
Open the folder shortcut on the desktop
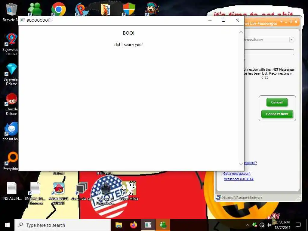tap(106, 9)
